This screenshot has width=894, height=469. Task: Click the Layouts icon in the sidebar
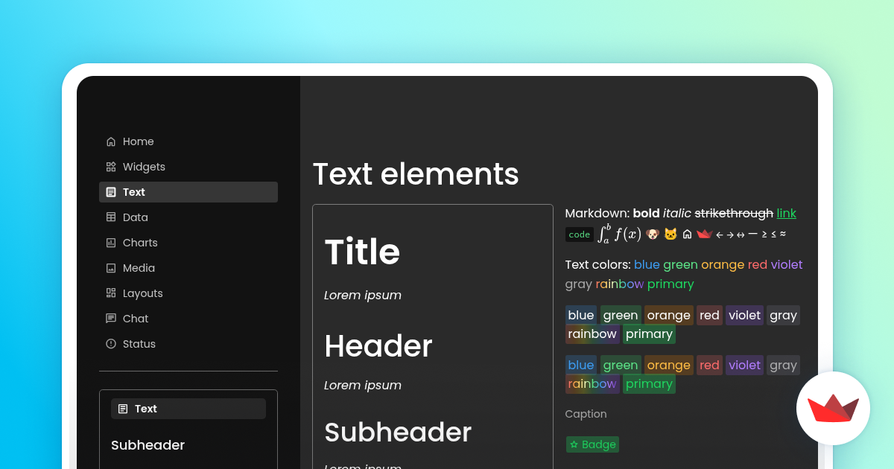click(x=111, y=293)
